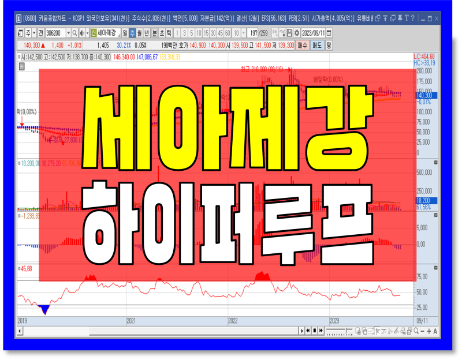Click the rewind playback button
462x360 pixels.
[308, 331]
